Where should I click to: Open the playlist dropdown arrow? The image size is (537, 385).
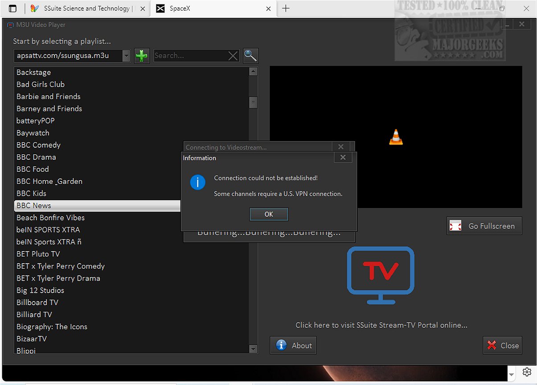pyautogui.click(x=126, y=56)
